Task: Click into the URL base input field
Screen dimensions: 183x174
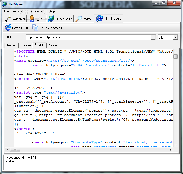Action: point(88,37)
